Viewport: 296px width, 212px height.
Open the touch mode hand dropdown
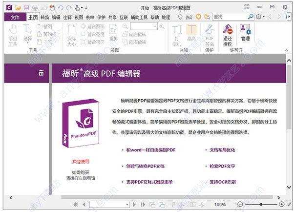[79, 8]
